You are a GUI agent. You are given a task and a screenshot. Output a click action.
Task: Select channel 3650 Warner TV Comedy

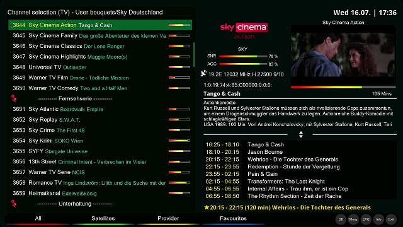point(100,88)
